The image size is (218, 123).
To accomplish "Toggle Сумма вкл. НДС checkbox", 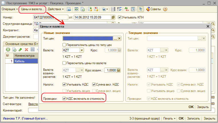I will [x=94, y=85].
